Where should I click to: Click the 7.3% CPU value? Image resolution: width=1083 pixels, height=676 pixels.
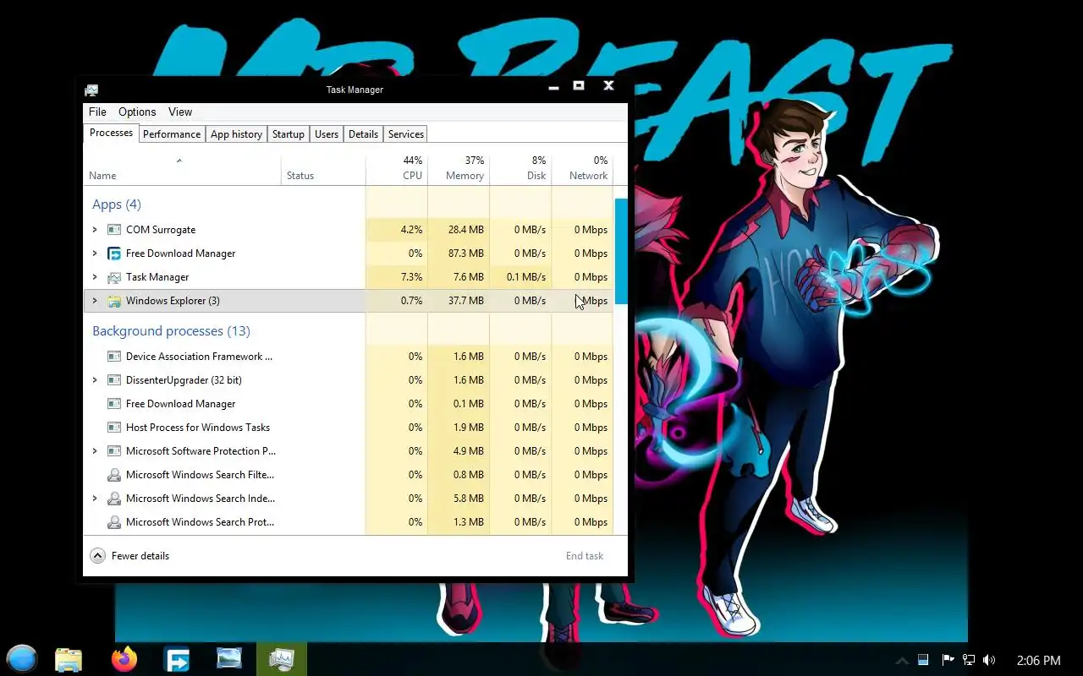[x=411, y=277]
